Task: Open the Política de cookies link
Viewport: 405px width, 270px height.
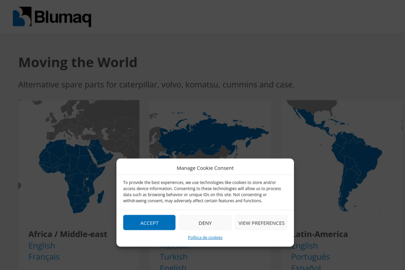Action: click(x=205, y=237)
